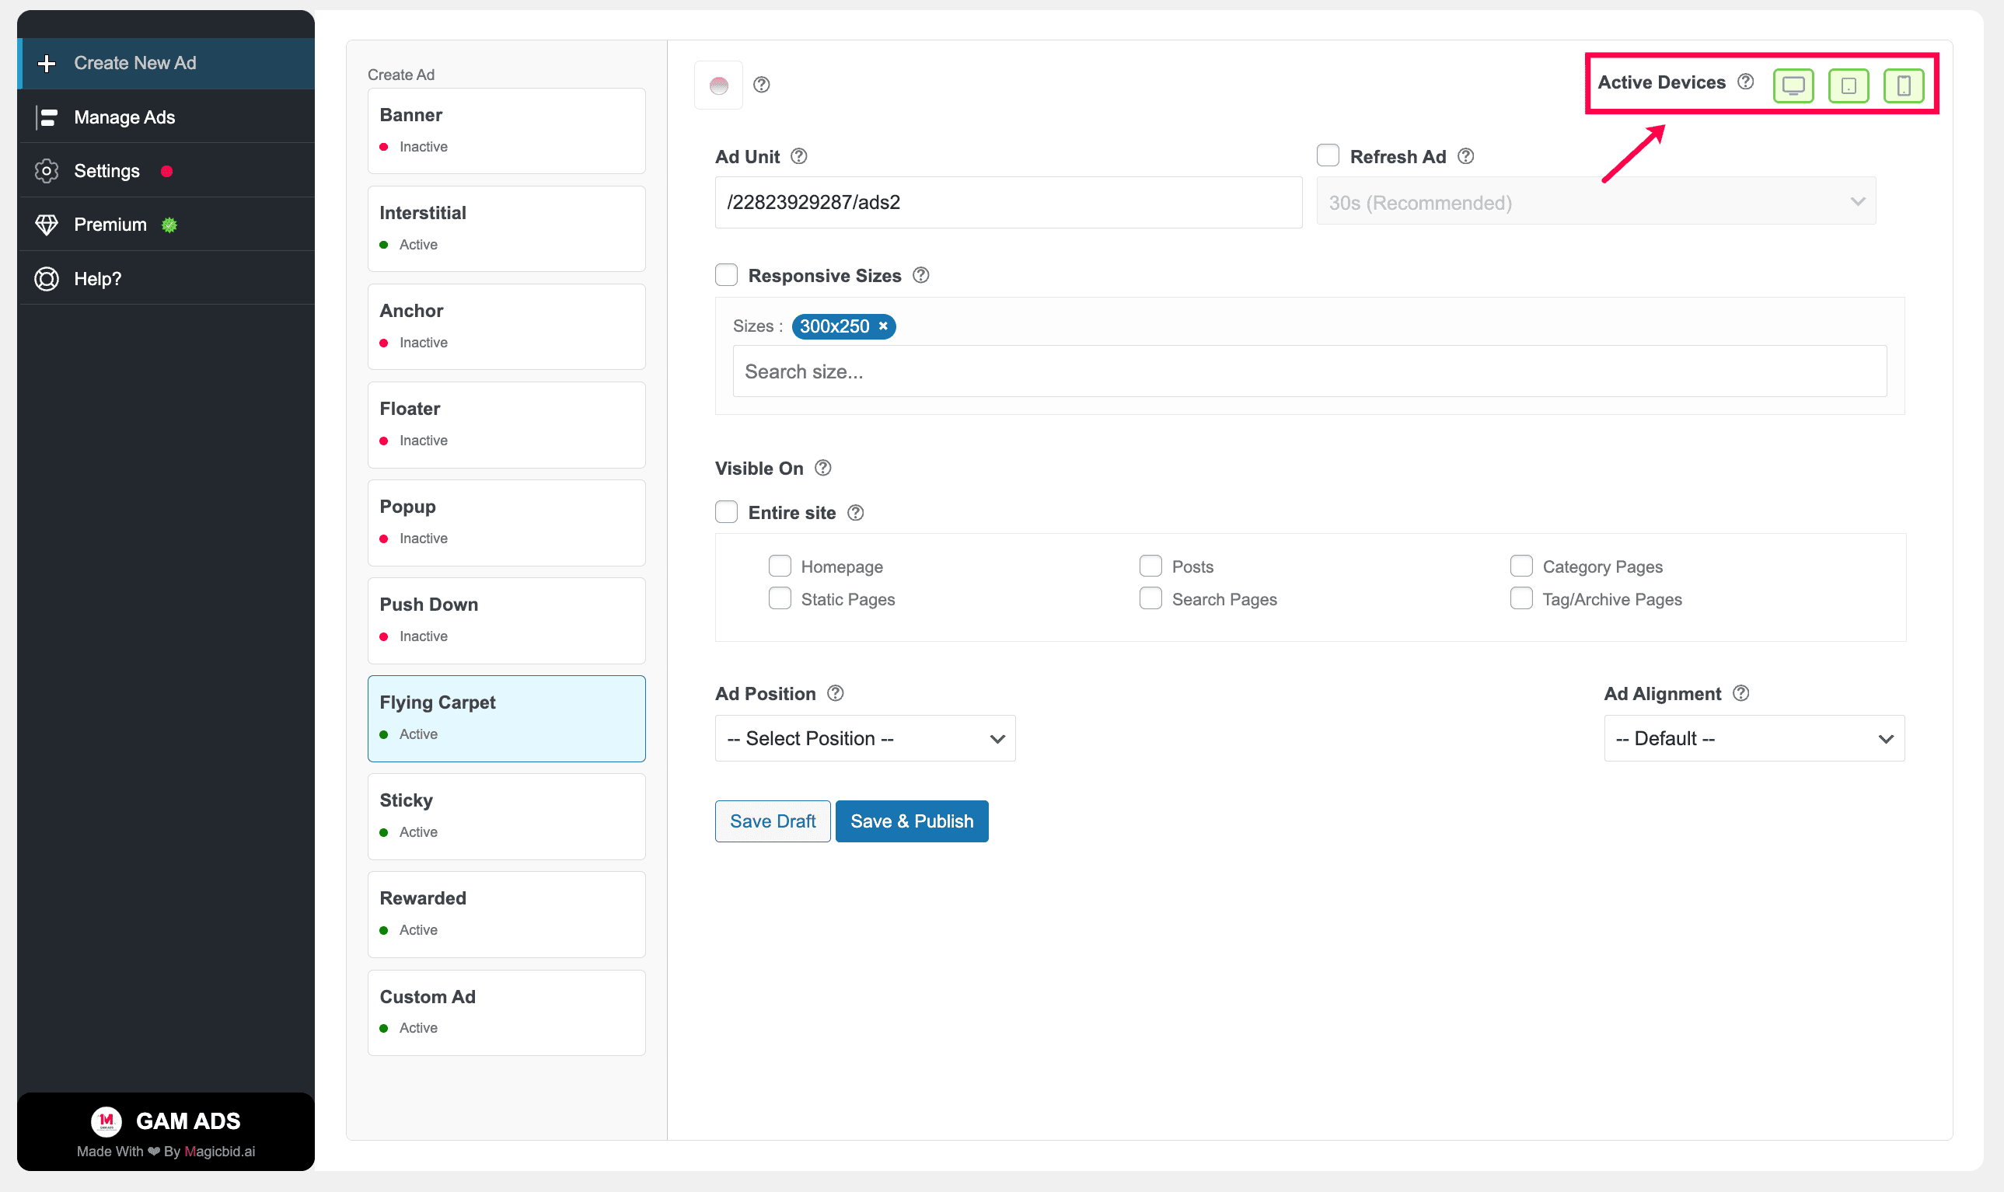Open the Magicbid.ai footer link
Viewport: 2004px width, 1192px height.
[x=219, y=1151]
